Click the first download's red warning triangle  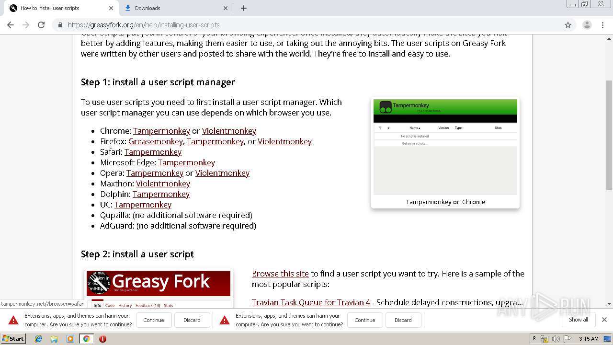pos(13,320)
